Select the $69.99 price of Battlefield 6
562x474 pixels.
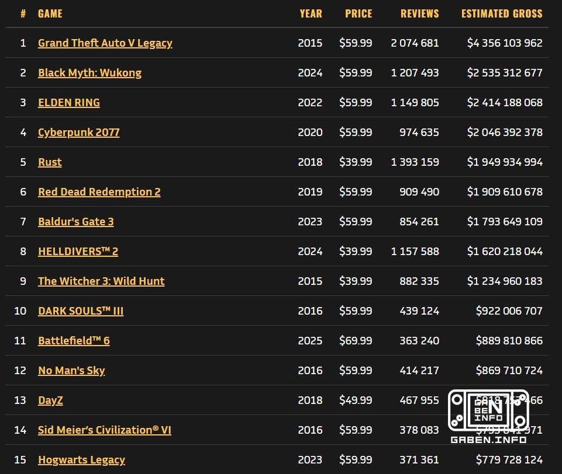(x=356, y=340)
